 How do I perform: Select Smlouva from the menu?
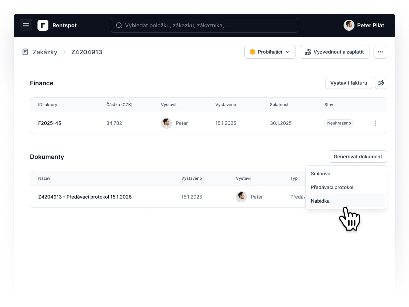click(346, 174)
